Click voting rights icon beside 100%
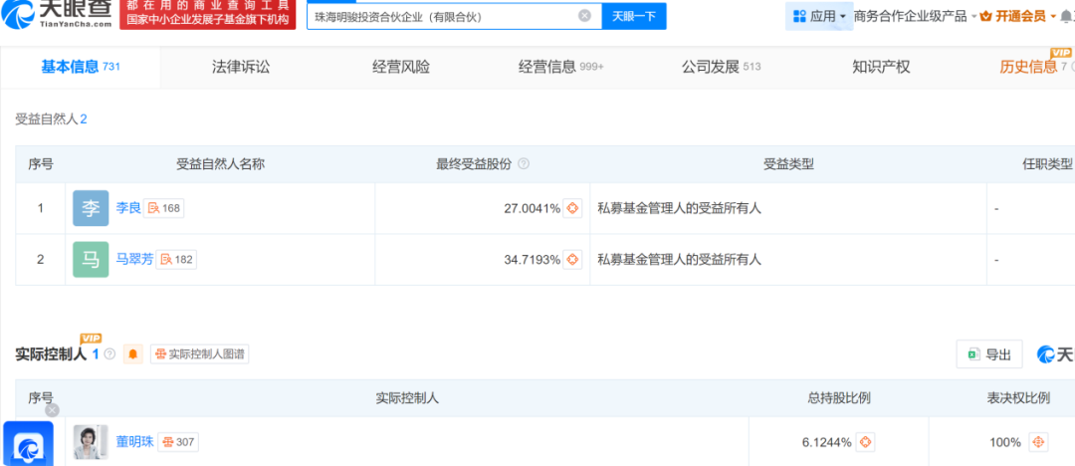The image size is (1075, 466). [x=1038, y=442]
